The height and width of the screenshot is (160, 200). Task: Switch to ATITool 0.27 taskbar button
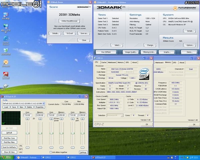[104, 158]
